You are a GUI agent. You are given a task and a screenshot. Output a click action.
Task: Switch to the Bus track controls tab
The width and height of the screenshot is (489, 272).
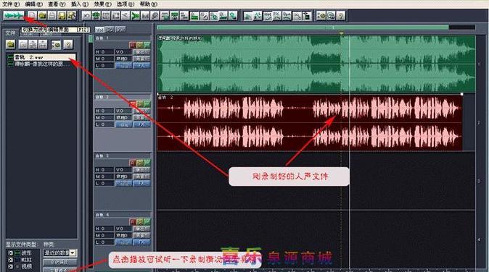point(120,30)
